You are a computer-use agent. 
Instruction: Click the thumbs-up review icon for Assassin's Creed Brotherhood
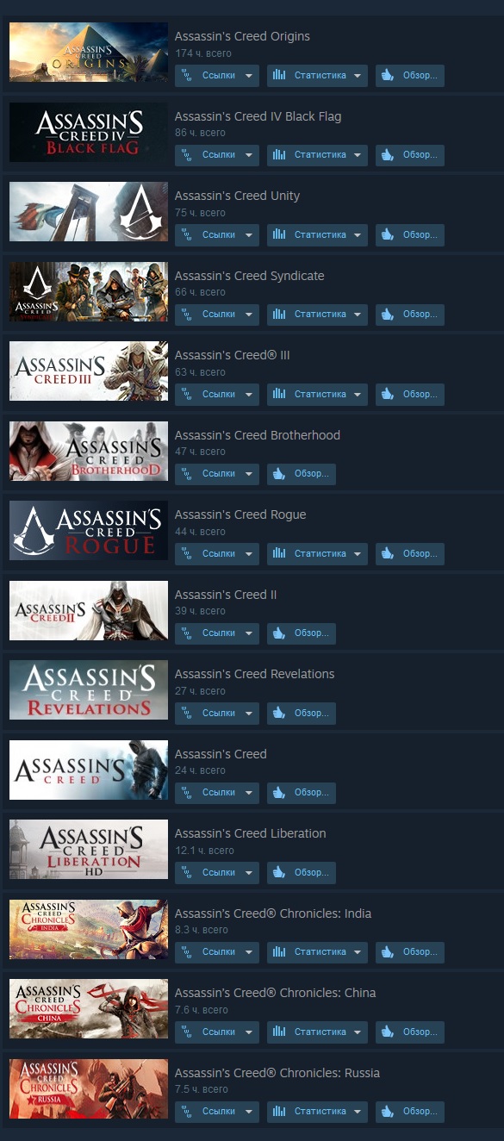(x=278, y=474)
